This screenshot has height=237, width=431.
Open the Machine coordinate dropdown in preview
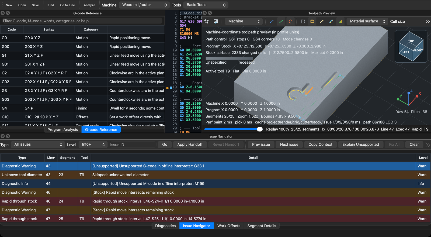click(244, 21)
